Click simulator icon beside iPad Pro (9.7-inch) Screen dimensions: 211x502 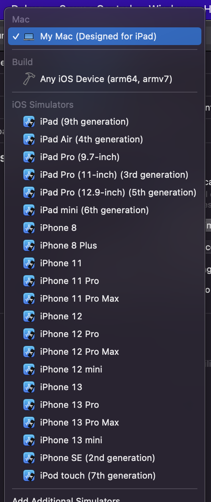[29, 157]
